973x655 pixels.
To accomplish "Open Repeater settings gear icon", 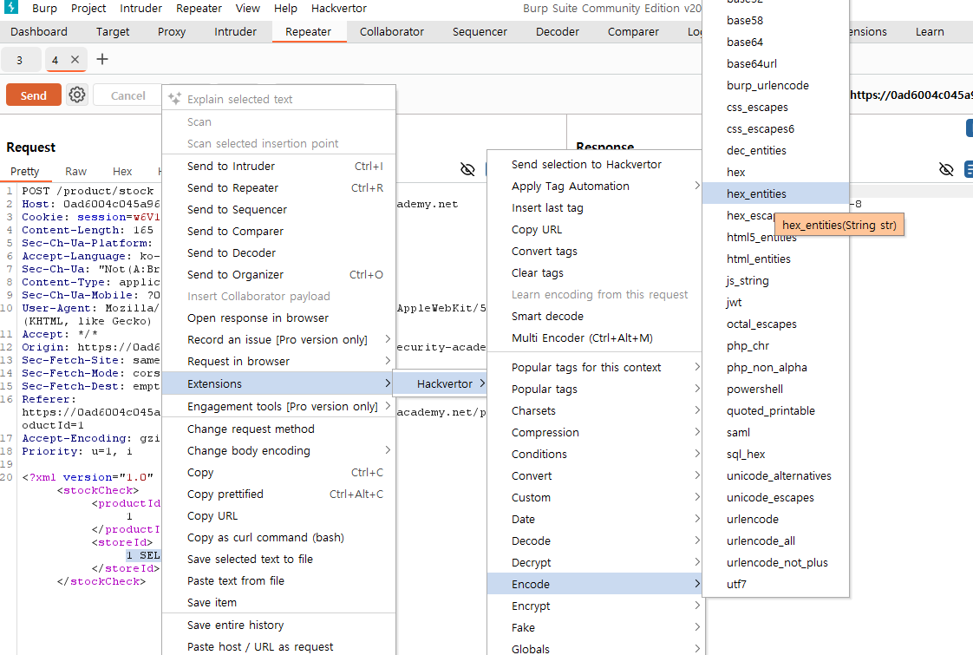I will pyautogui.click(x=77, y=95).
